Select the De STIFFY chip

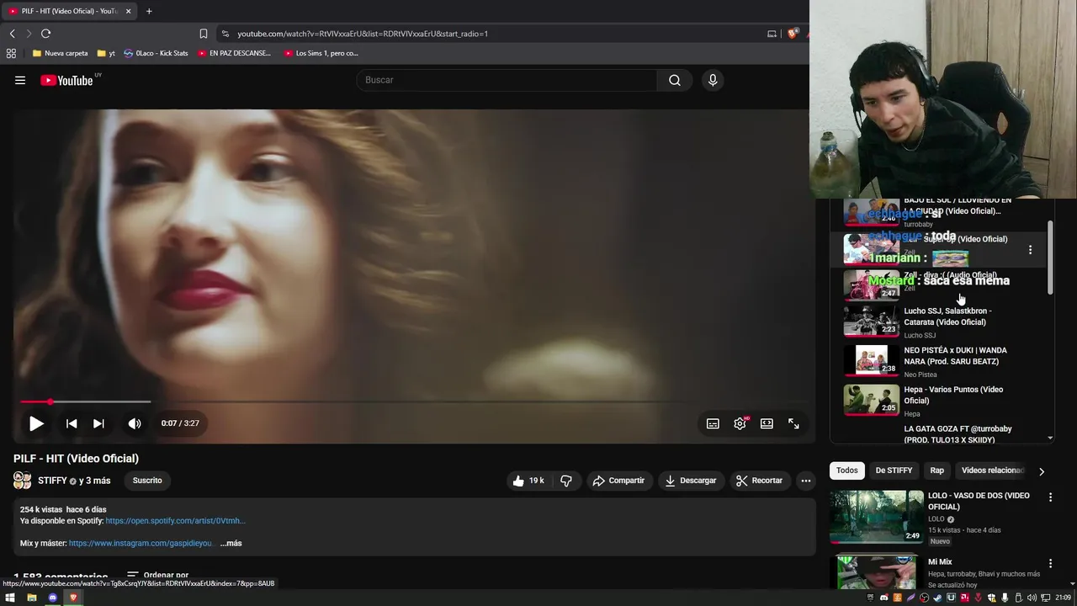coord(894,470)
